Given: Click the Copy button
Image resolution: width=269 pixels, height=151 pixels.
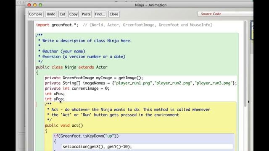Looking at the screenshot, I should point(74,14).
